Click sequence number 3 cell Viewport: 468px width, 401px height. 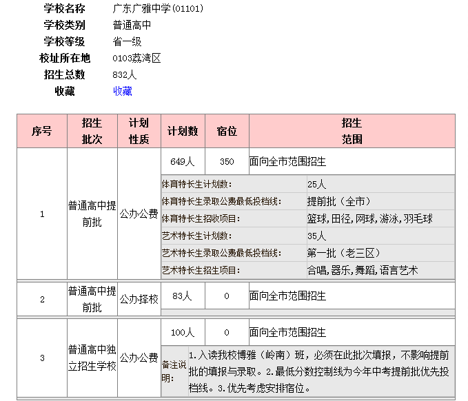42,358
